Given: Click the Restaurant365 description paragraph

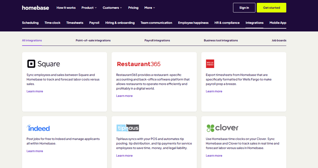Looking at the screenshot, I should coord(153,82).
